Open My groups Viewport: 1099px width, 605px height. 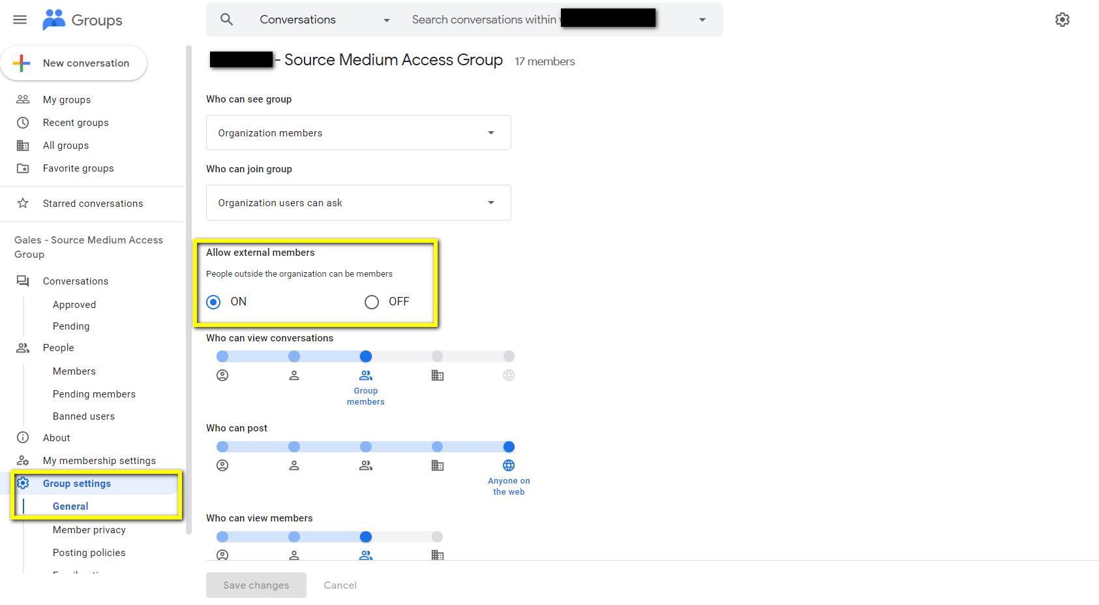click(67, 100)
